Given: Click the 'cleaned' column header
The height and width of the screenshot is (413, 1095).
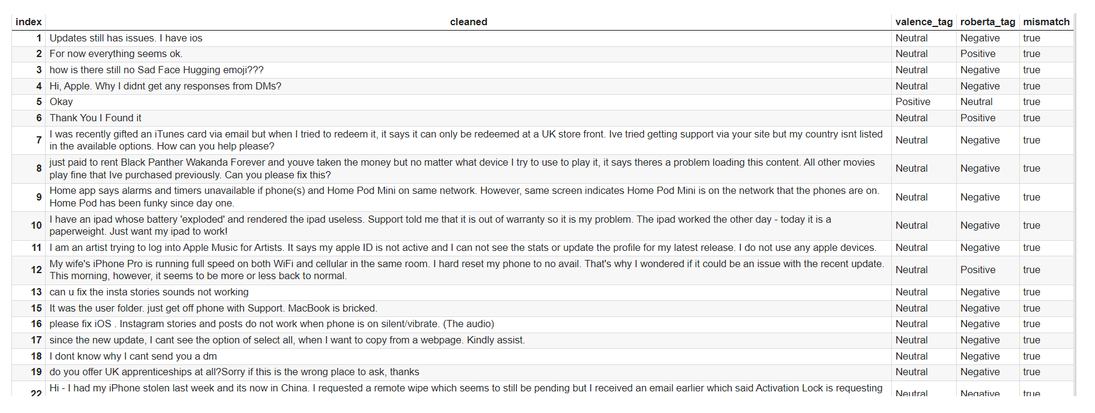Looking at the screenshot, I should tap(468, 22).
